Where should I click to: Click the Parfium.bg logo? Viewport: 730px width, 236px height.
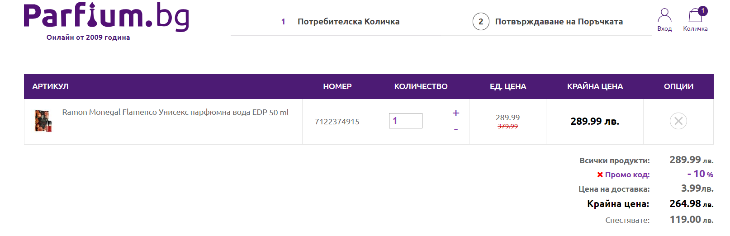point(106,17)
